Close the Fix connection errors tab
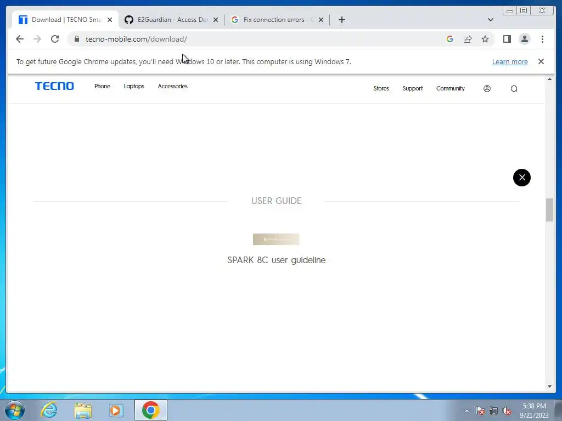The width and height of the screenshot is (562, 421). pyautogui.click(x=321, y=20)
